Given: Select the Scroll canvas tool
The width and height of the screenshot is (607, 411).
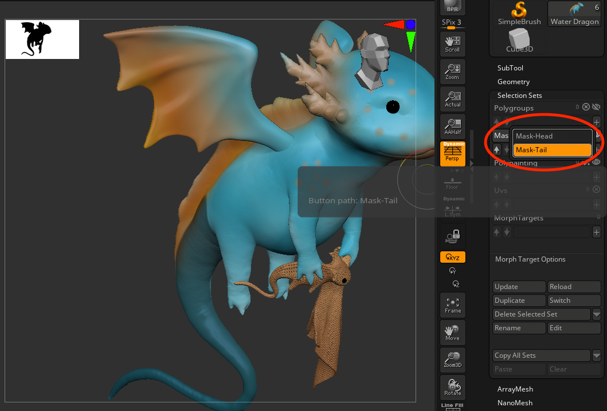Looking at the screenshot, I should 453,44.
